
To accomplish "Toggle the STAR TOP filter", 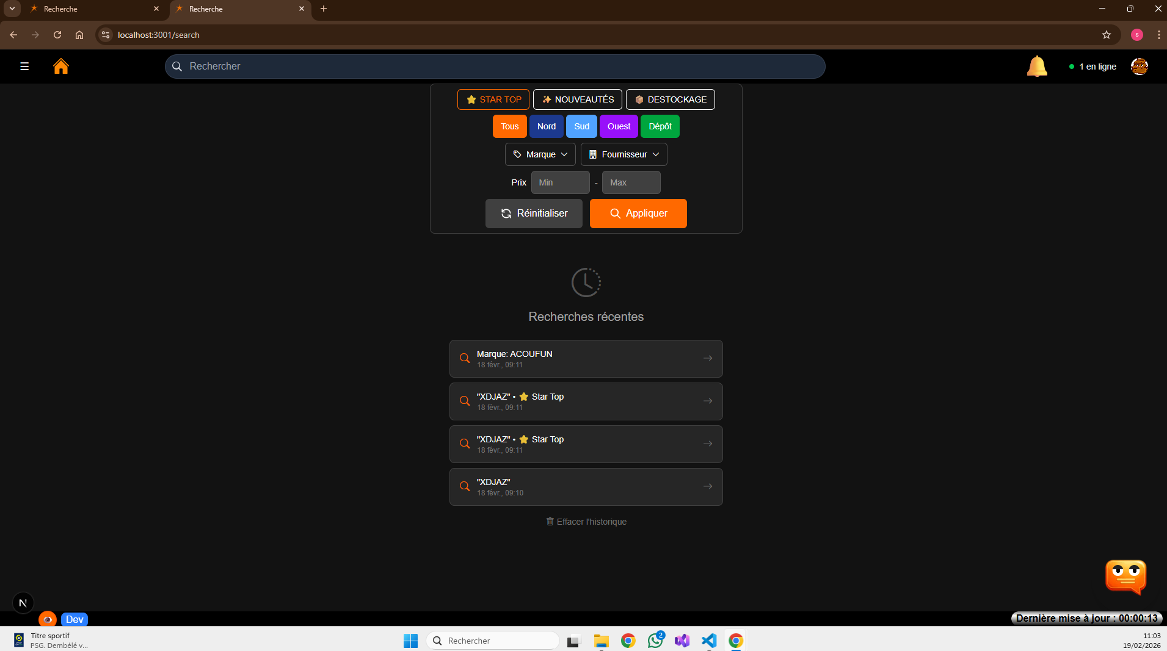I will tap(493, 99).
